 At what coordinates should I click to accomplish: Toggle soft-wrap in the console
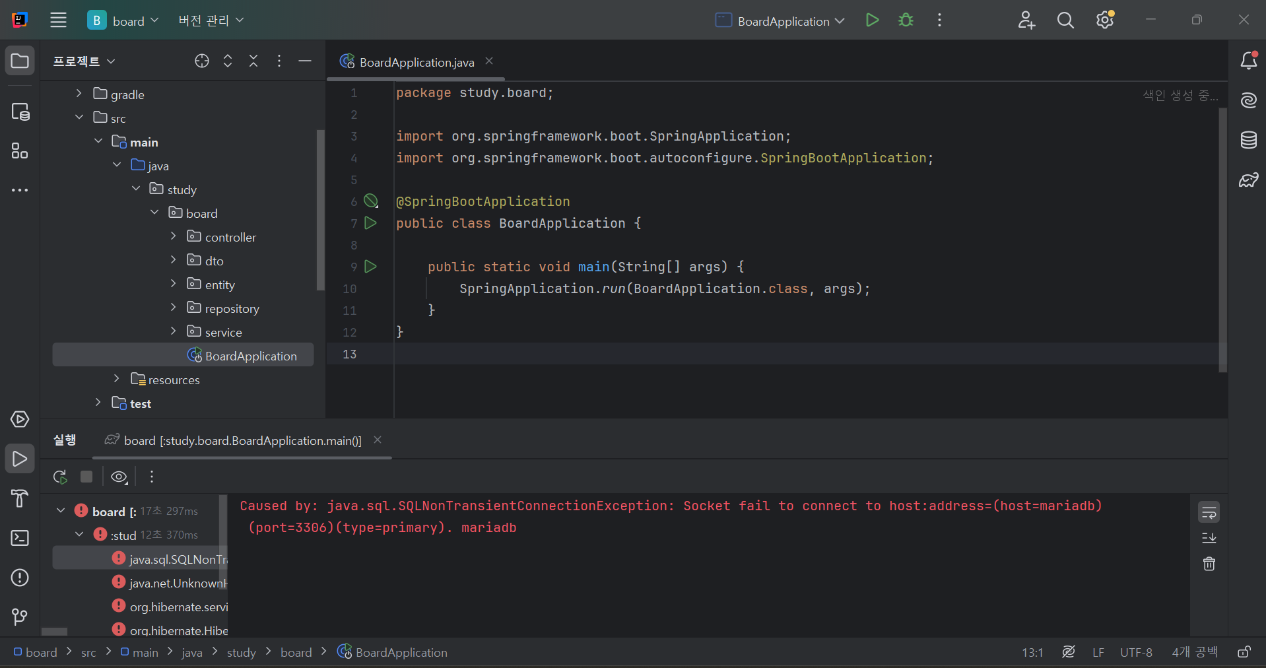tap(1209, 512)
